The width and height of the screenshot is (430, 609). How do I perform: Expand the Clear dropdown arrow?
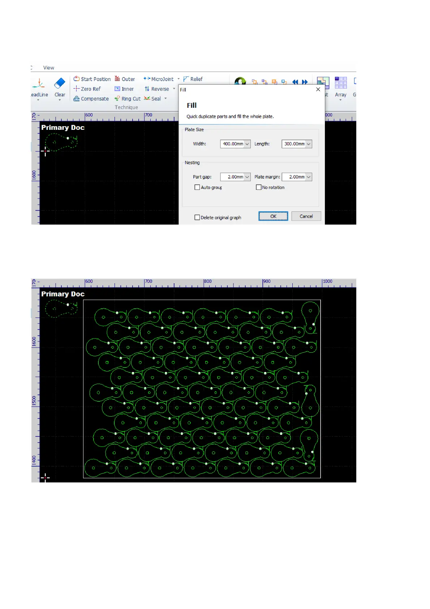tap(60, 100)
